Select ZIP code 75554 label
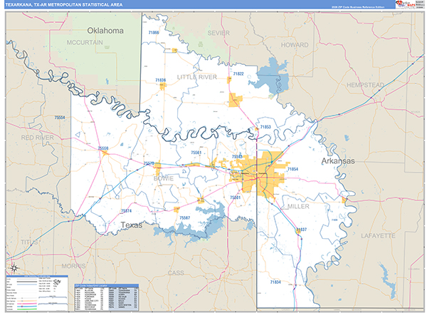 coord(59,118)
